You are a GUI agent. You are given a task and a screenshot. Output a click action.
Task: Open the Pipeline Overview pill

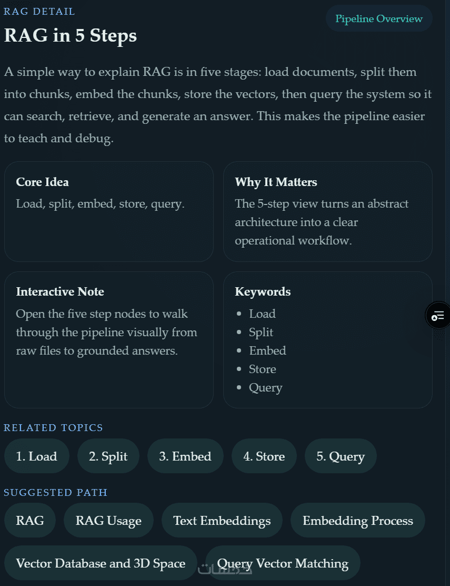pos(379,19)
